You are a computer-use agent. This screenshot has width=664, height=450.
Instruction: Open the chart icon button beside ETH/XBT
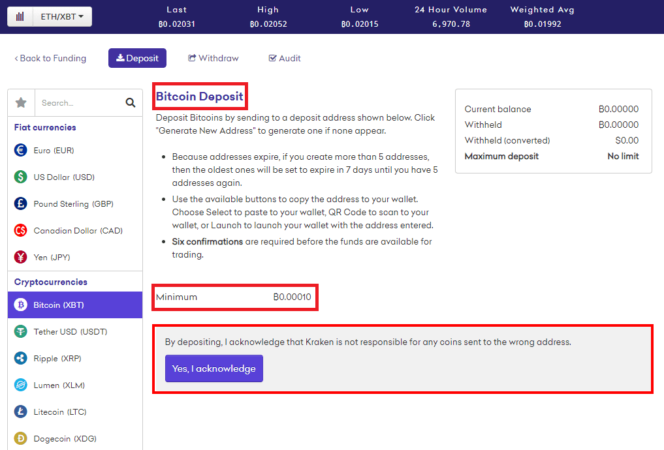click(20, 16)
